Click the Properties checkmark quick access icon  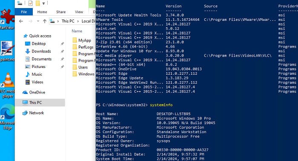pyautogui.click(x=30, y=3)
